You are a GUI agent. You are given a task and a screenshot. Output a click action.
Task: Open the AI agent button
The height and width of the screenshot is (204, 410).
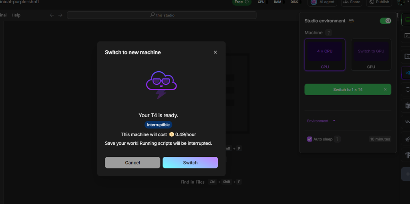[x=323, y=2]
